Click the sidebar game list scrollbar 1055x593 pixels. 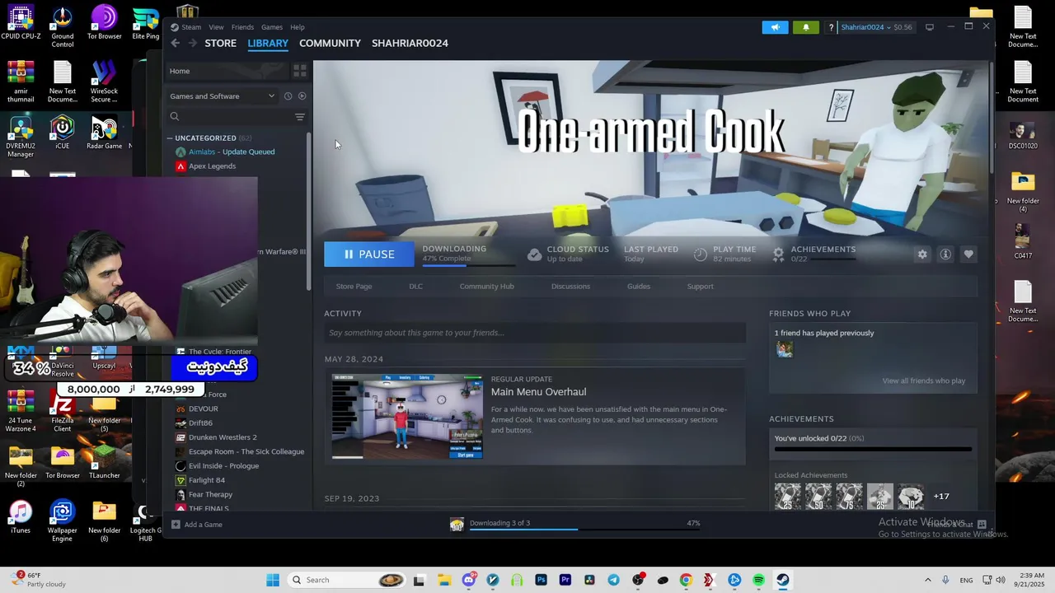click(309, 211)
